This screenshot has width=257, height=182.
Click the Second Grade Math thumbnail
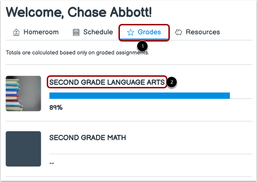[x=23, y=149]
